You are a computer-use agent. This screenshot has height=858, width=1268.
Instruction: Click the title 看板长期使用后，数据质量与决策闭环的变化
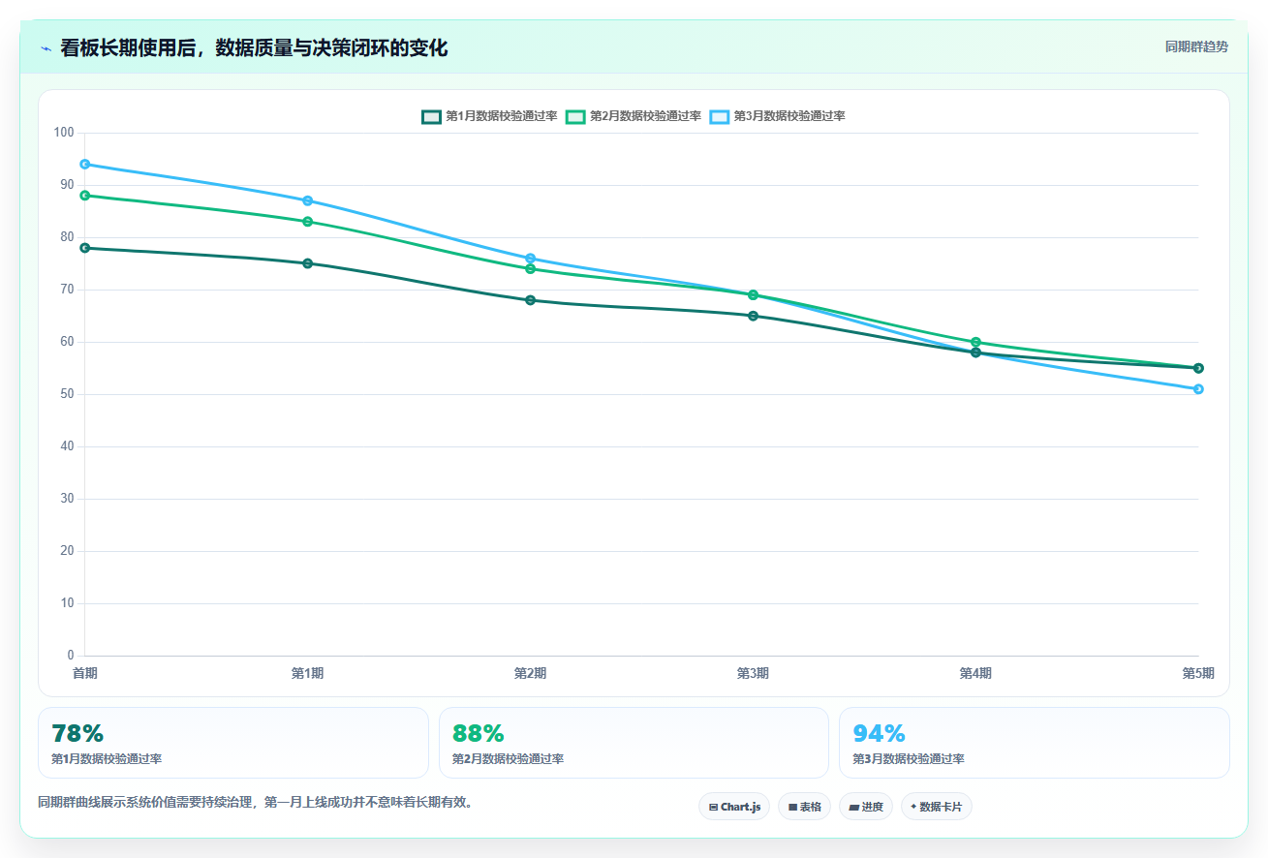pos(254,48)
